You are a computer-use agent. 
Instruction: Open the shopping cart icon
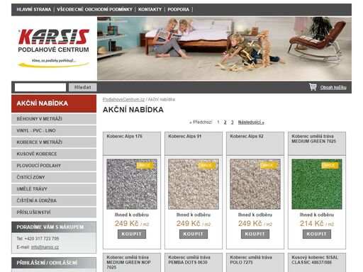pyautogui.click(x=313, y=87)
